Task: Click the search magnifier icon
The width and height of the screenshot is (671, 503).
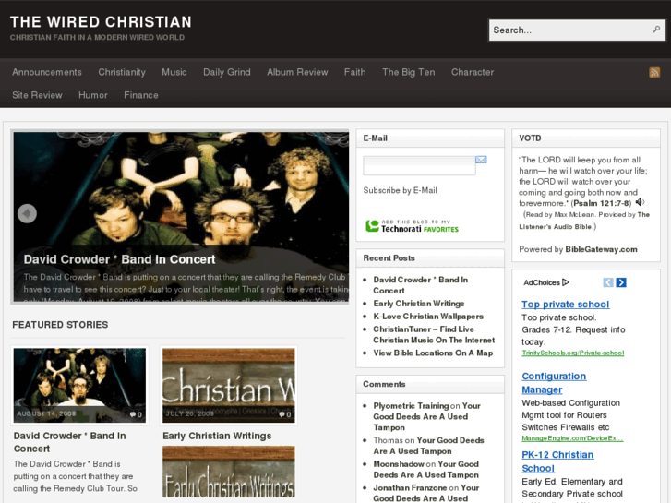Action: point(656,30)
